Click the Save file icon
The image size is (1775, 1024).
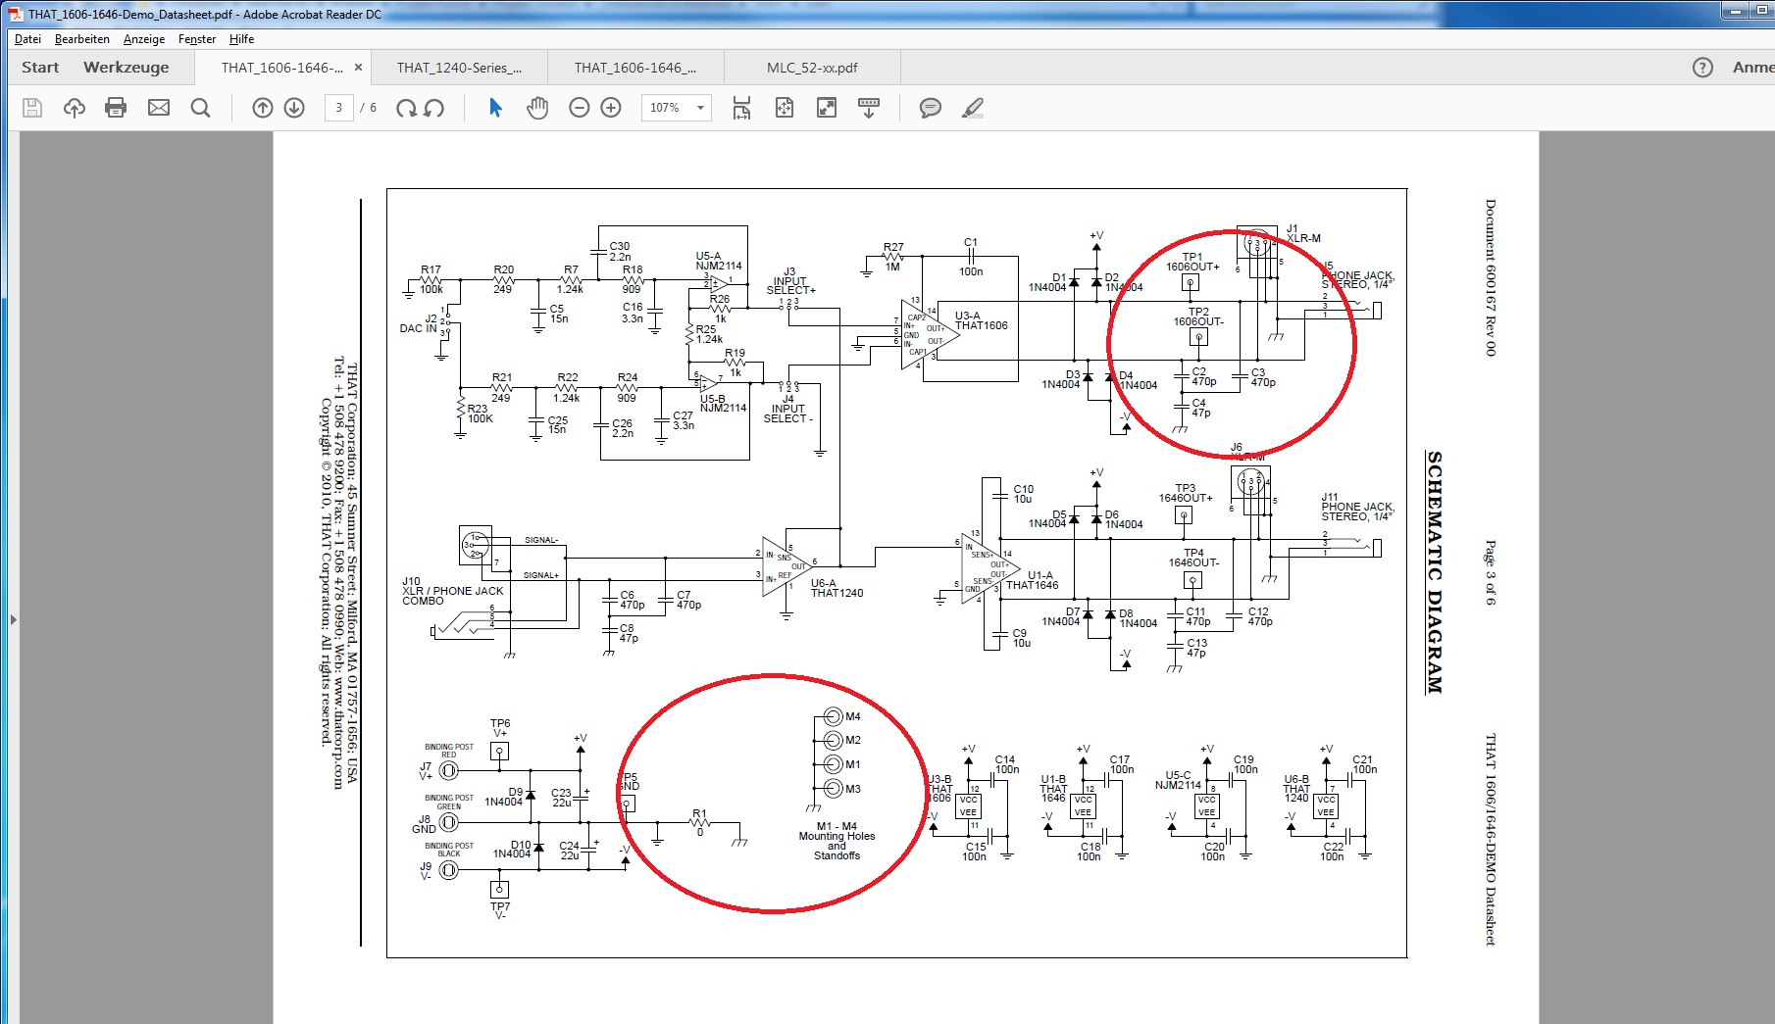point(32,108)
